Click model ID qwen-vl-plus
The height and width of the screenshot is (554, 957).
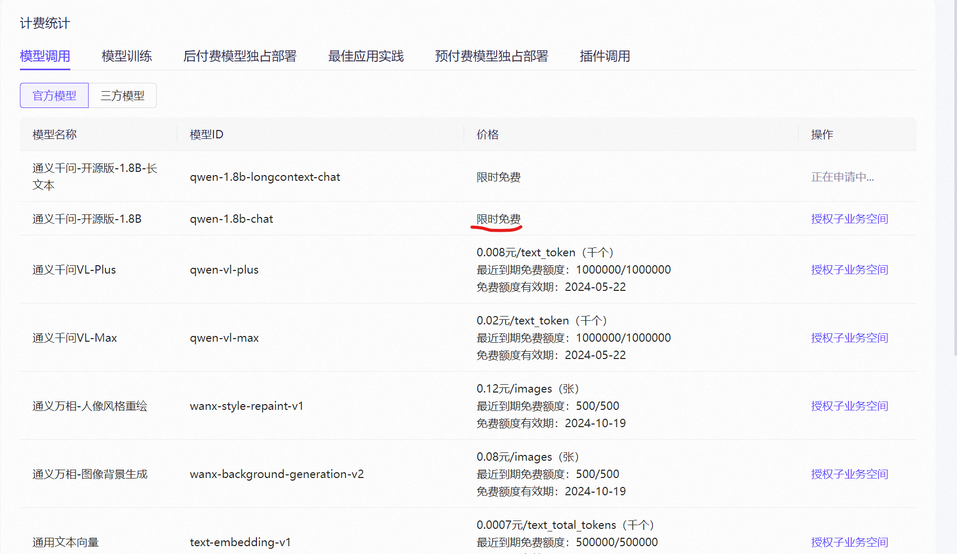(224, 269)
